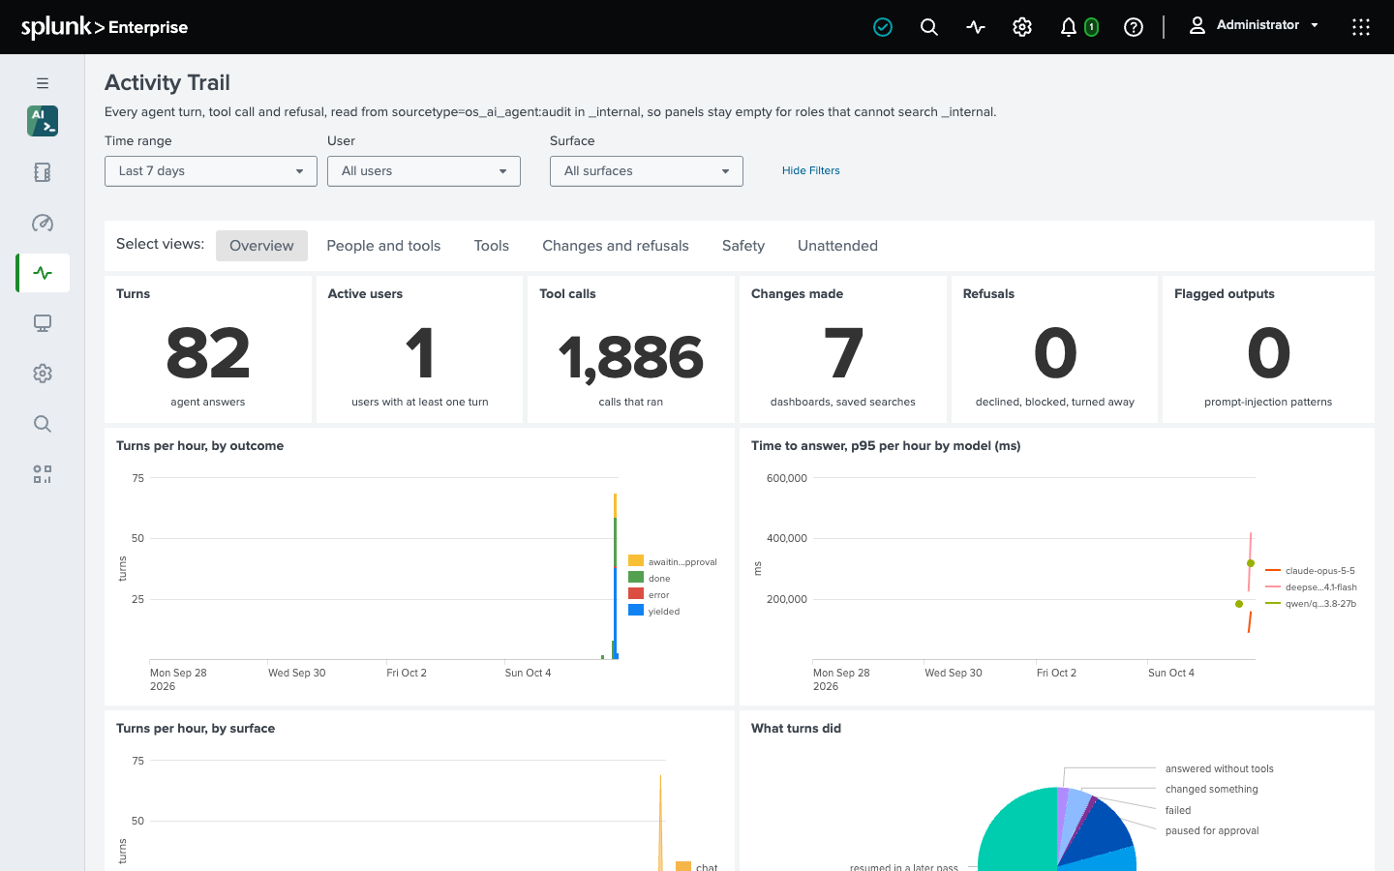Toggle the error legend swatch
1394x871 pixels.
[636, 593]
